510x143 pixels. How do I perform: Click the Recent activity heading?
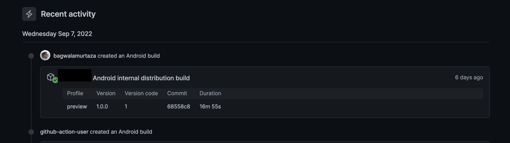coord(68,14)
